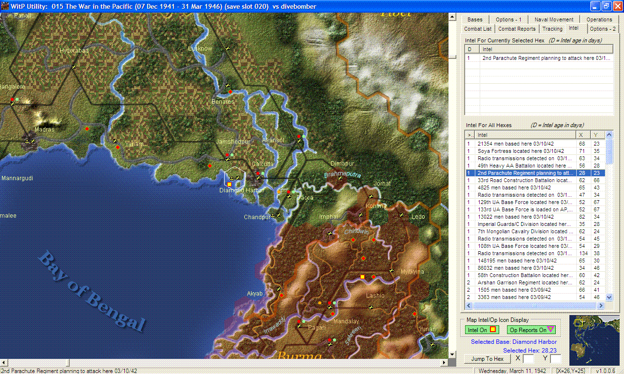Screen dimensions: 624x374
Task: Click the airfield icon at Jorhat
Action: coord(371,196)
